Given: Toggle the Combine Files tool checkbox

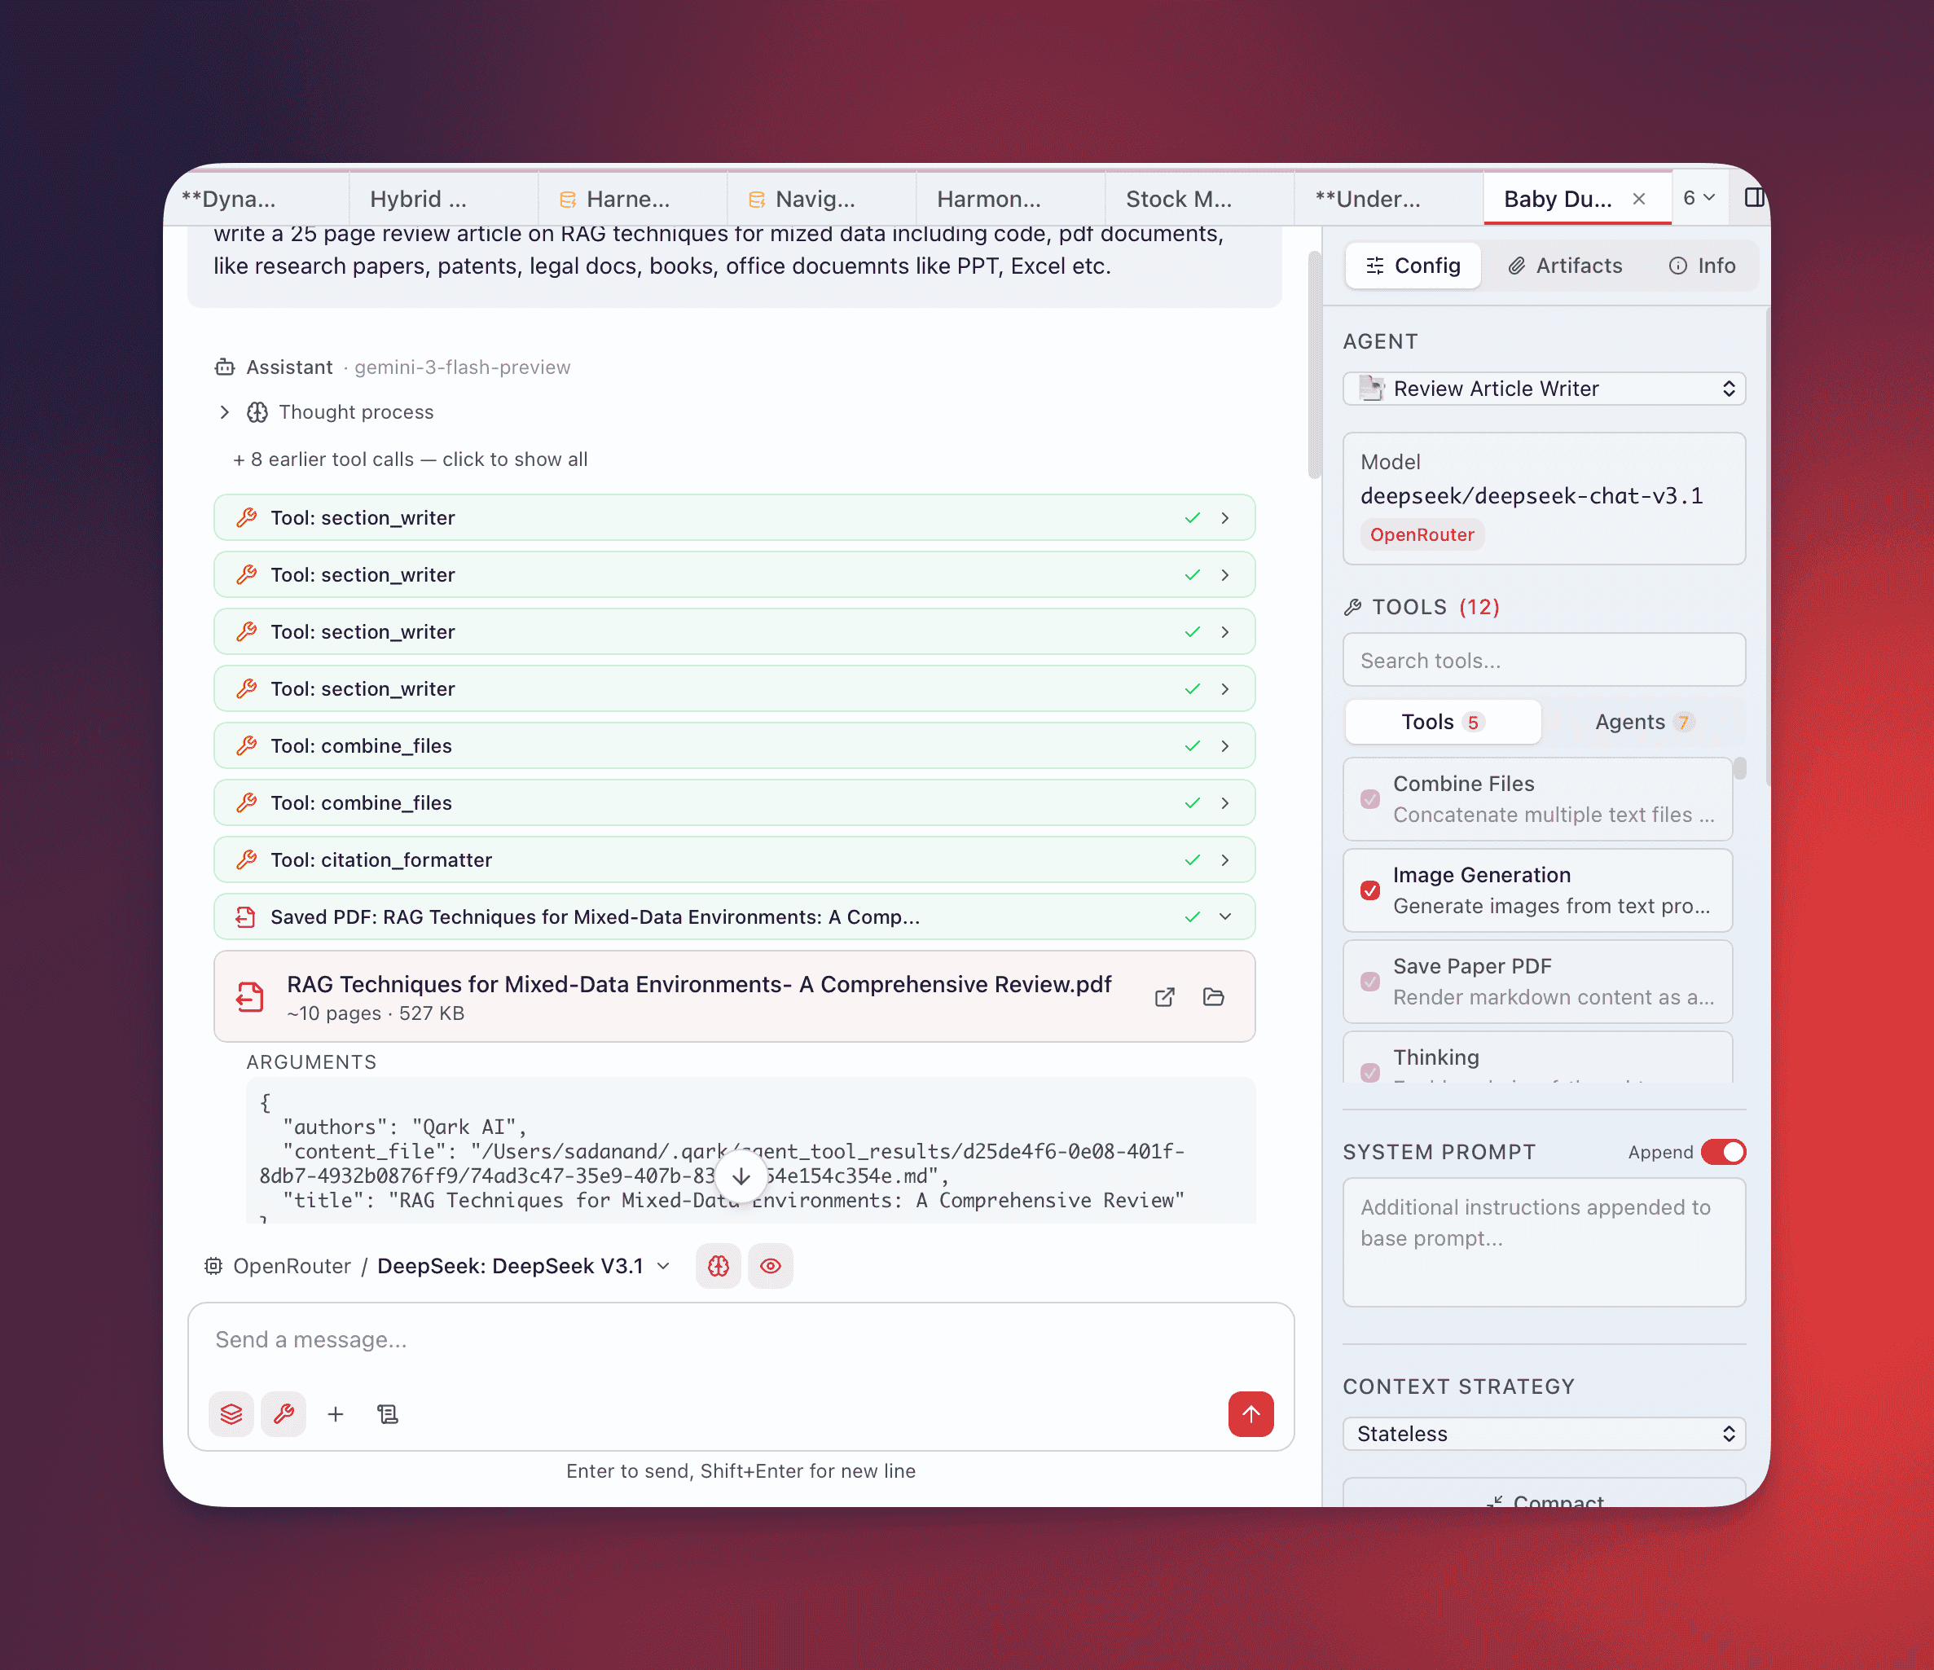Looking at the screenshot, I should pos(1370,799).
